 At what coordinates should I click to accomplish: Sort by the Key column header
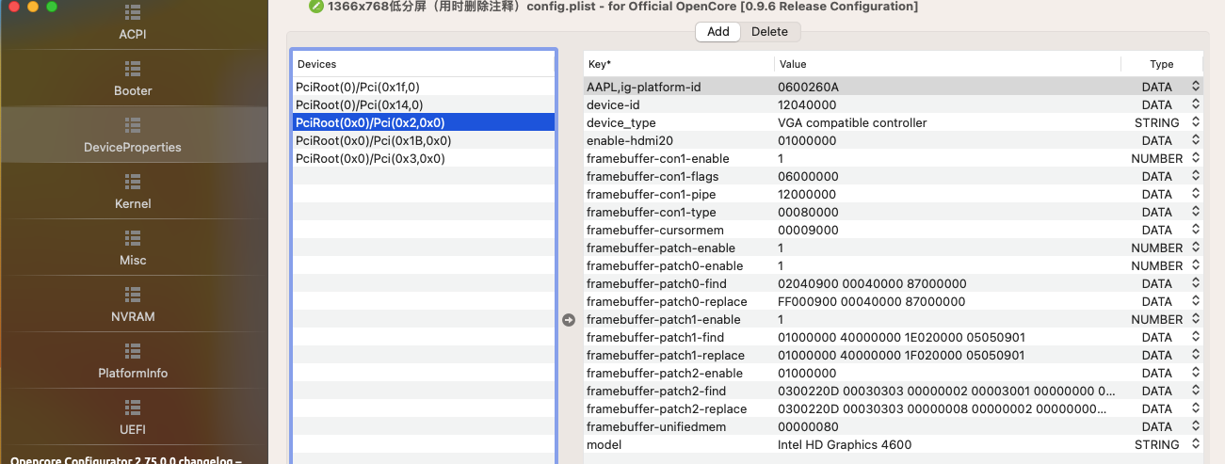click(x=678, y=64)
